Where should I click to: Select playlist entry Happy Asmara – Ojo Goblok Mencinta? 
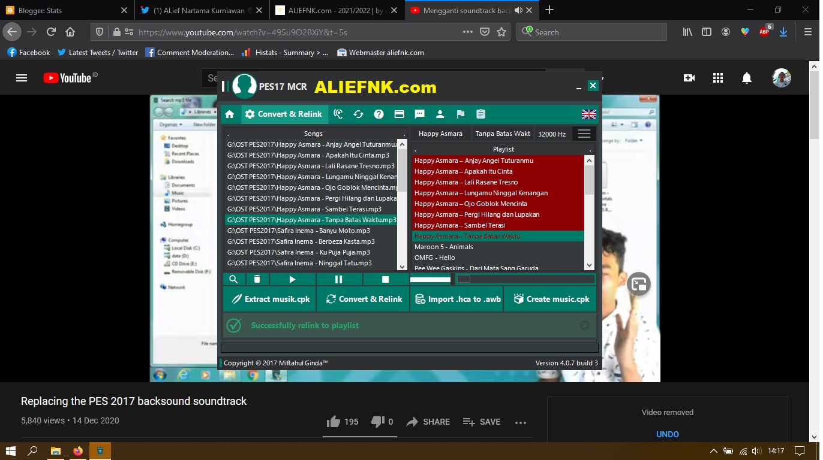(498, 204)
